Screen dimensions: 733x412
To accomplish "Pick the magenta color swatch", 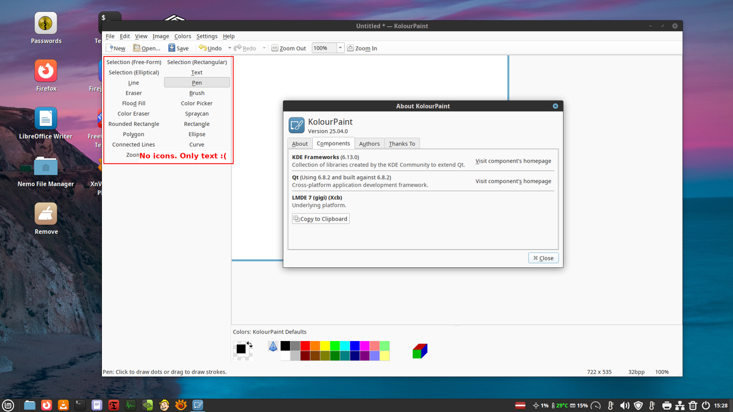I will pos(365,346).
